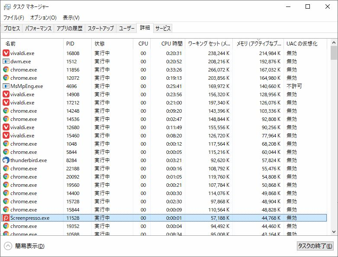Image resolution: width=338 pixels, height=257 pixels.
Task: Click the 不許可 UAC value for MsMpEng.exe
Action: [294, 86]
